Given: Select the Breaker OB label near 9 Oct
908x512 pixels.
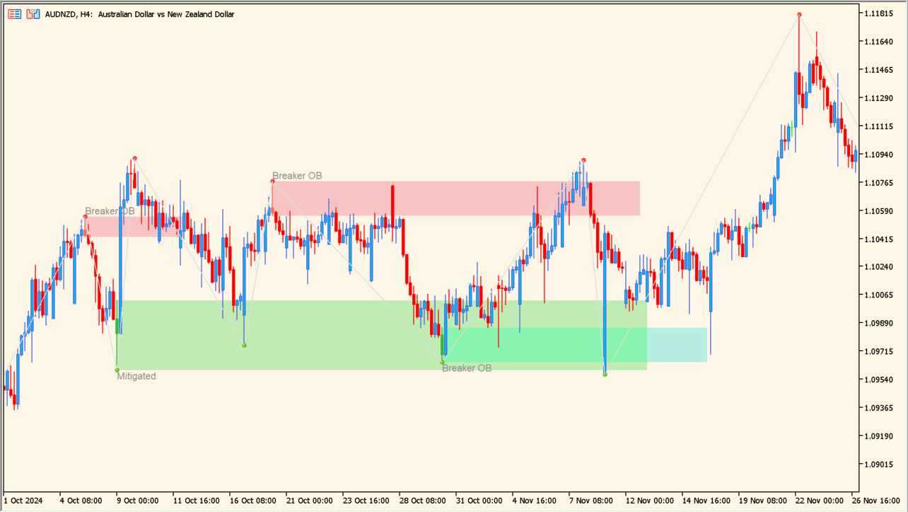Looking at the screenshot, I should tap(110, 210).
